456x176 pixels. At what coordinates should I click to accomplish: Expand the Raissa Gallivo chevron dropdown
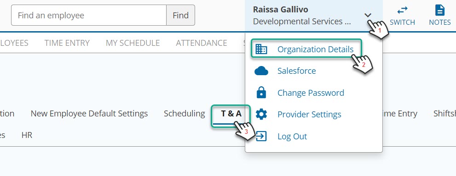(x=368, y=15)
